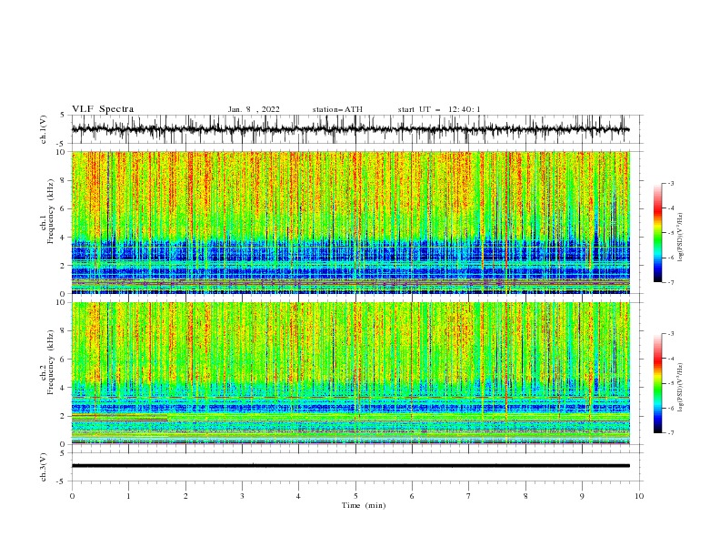720x557 pixels.
Task: Click the "ch.1(V)" waveform axis label
Action: pos(44,129)
